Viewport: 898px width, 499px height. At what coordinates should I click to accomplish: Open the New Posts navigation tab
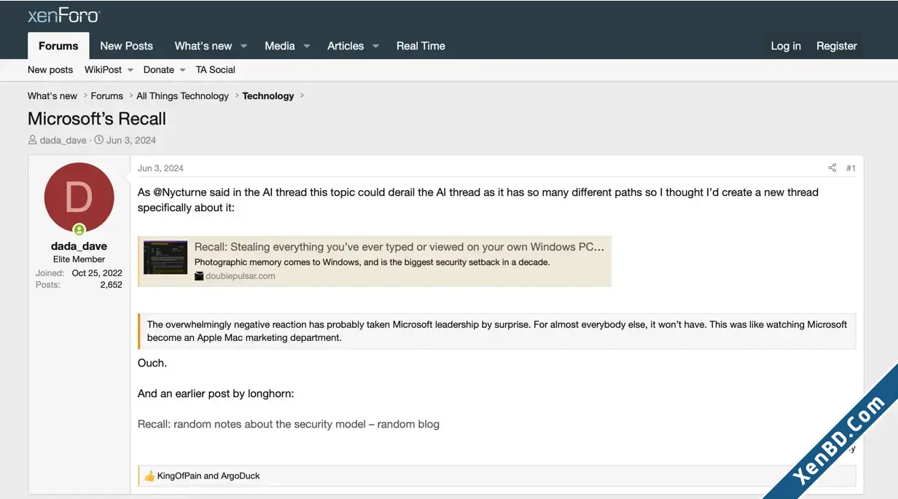[126, 46]
